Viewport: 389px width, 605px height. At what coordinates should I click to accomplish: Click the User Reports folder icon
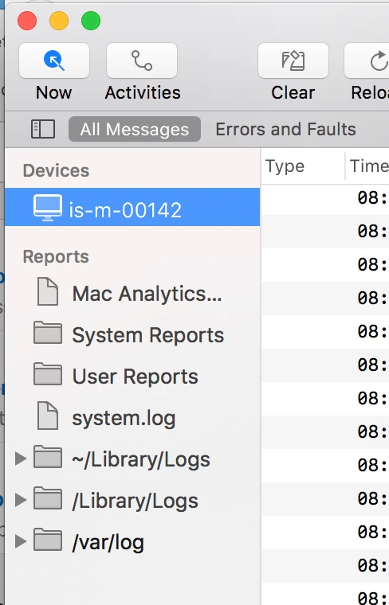(48, 374)
